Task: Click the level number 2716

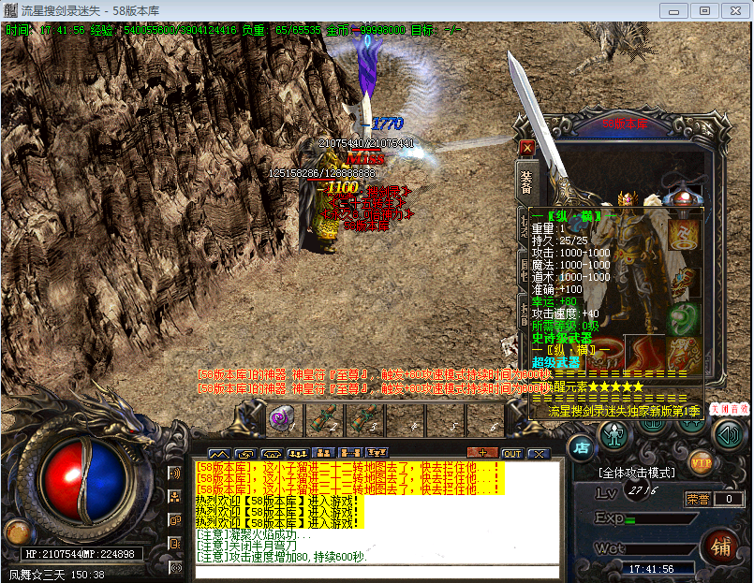Action: [x=643, y=490]
